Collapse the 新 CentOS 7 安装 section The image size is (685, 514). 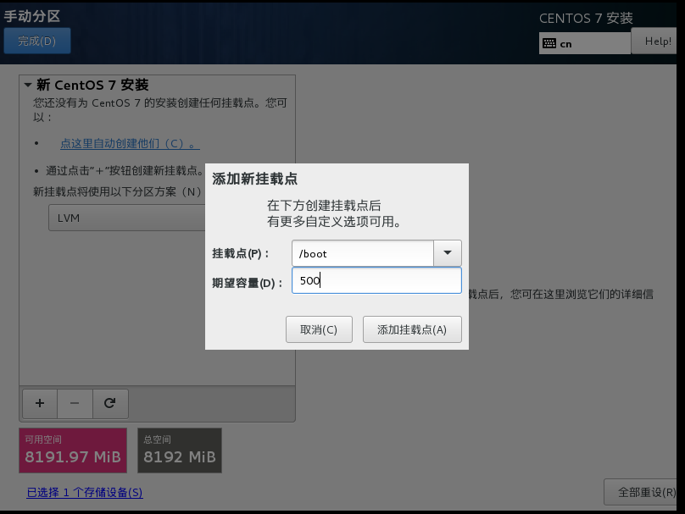click(x=28, y=86)
